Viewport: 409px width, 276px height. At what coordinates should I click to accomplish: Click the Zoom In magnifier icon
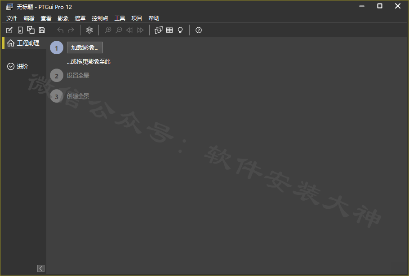[x=108, y=30]
